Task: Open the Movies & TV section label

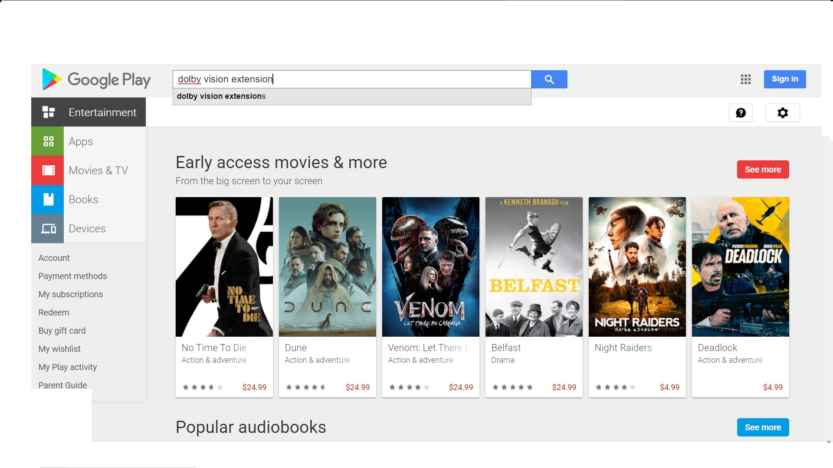Action: [x=98, y=170]
